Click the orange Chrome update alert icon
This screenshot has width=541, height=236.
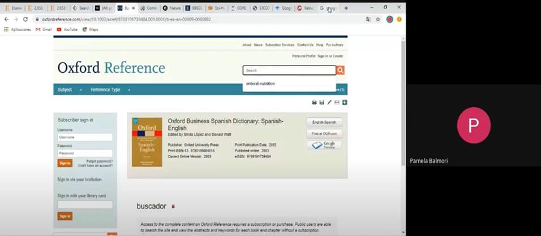click(399, 19)
